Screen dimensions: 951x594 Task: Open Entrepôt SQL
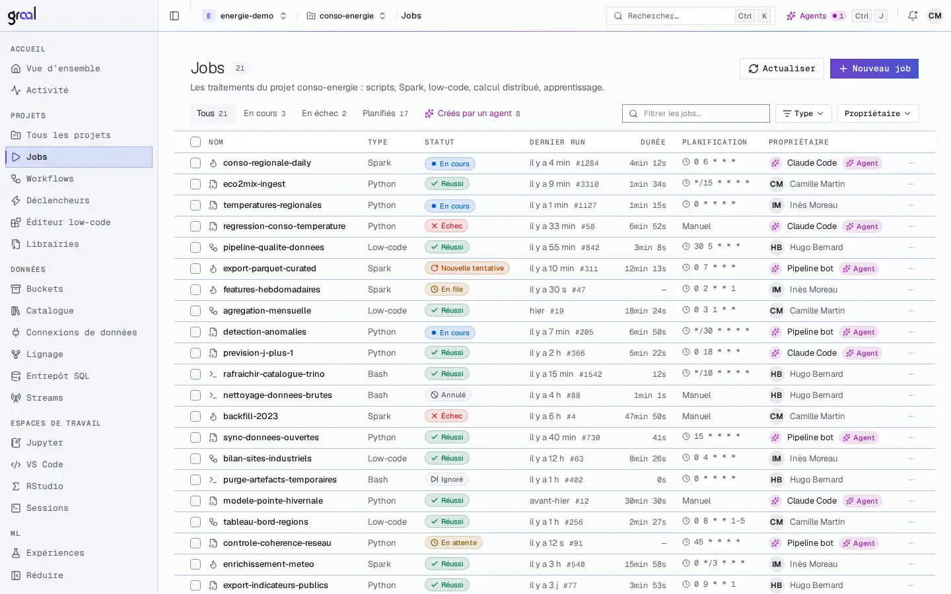79,376
